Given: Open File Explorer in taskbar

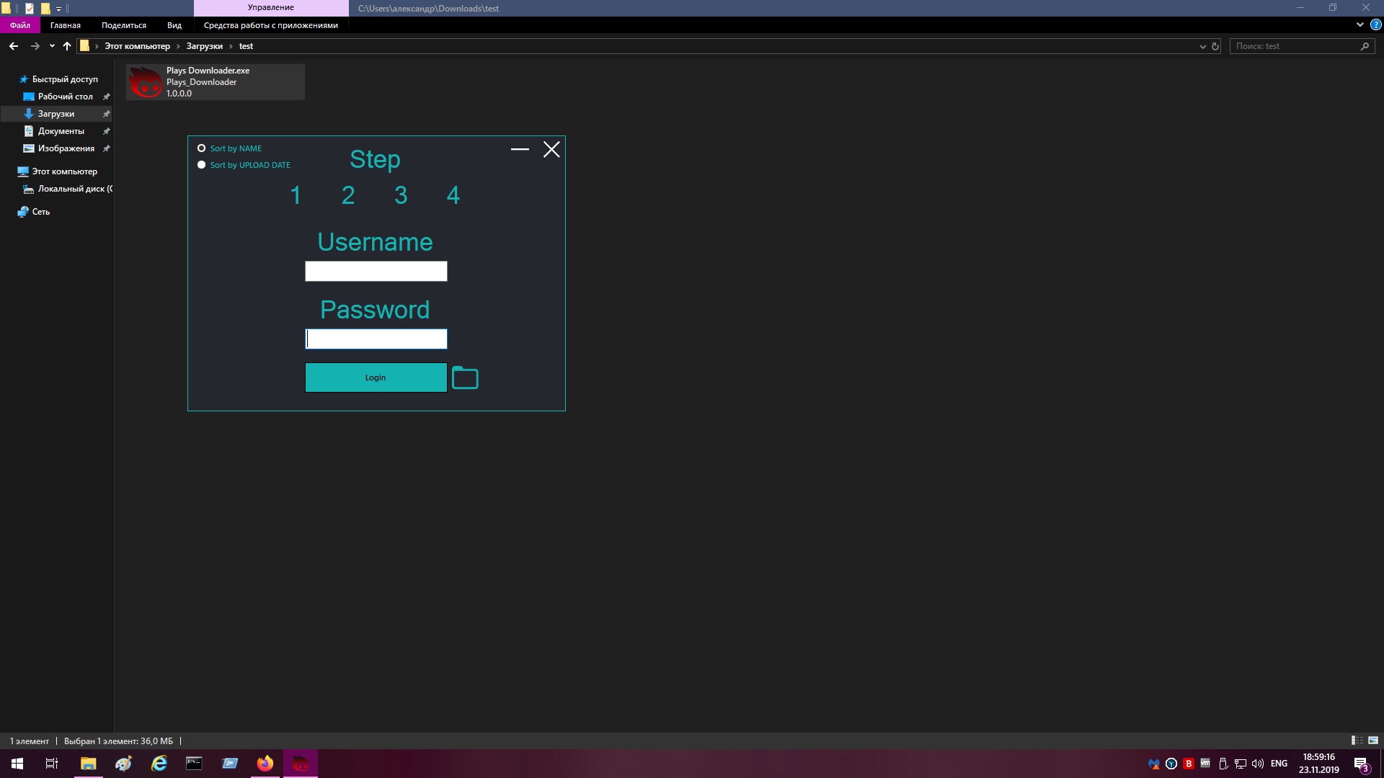Looking at the screenshot, I should click(88, 764).
